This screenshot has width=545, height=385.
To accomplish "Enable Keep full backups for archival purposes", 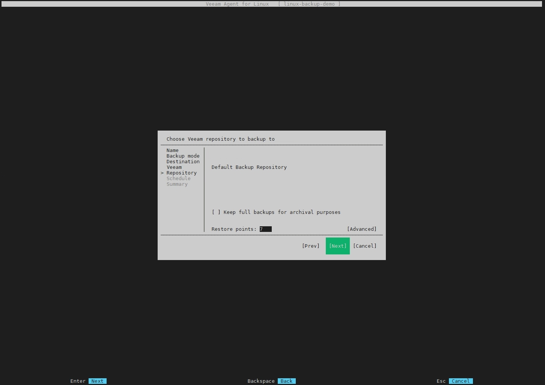I will [216, 212].
